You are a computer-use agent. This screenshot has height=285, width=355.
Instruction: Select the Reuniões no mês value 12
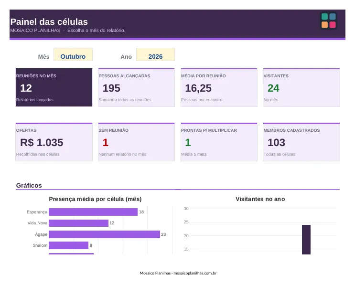26,88
